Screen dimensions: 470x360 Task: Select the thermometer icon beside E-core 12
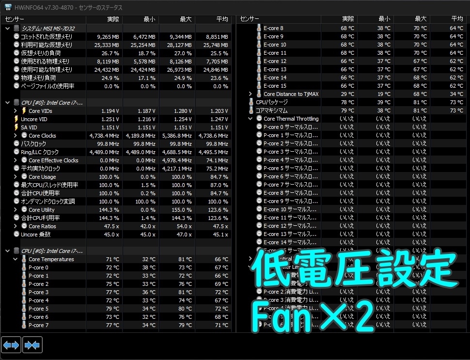260,61
